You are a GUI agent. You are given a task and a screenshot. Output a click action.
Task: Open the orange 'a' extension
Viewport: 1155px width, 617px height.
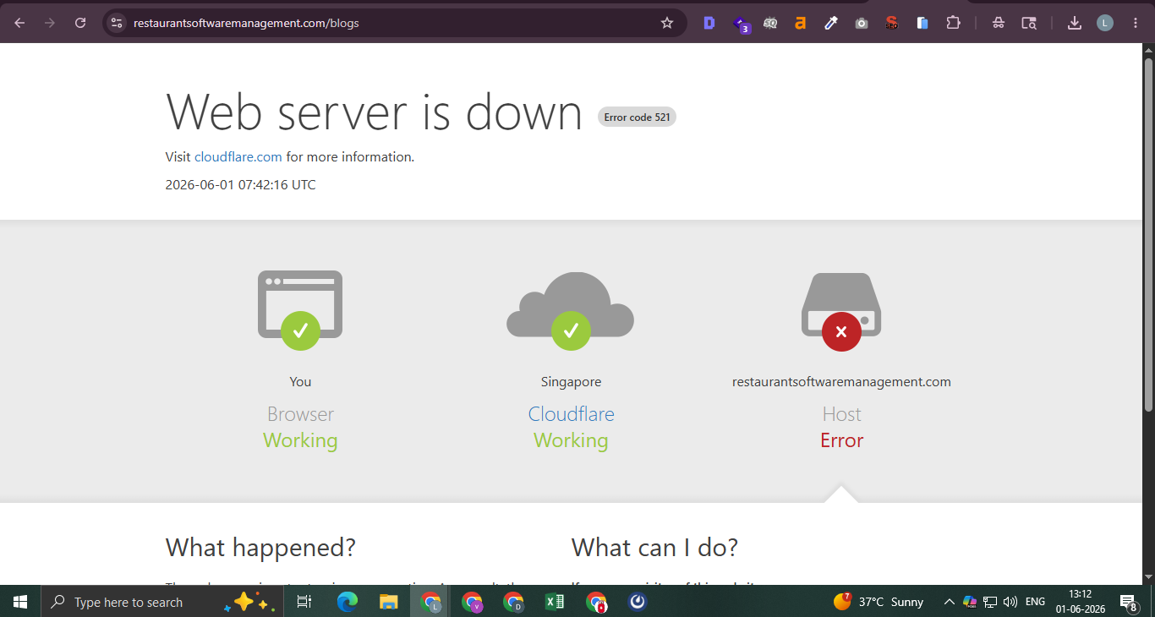click(800, 23)
